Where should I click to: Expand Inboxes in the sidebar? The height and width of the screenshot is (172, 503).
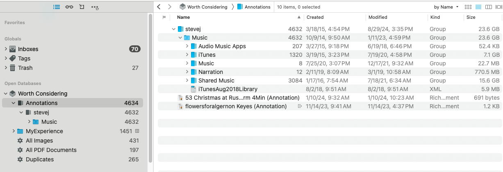[x=6, y=49]
